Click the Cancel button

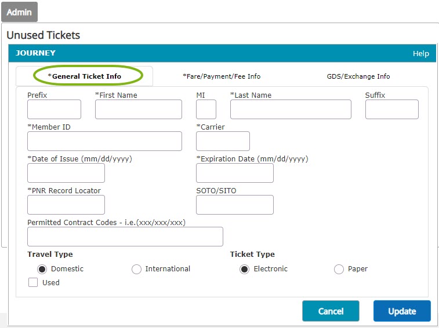(331, 311)
